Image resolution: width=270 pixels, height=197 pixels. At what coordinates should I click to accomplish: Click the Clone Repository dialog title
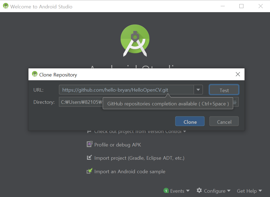[58, 75]
